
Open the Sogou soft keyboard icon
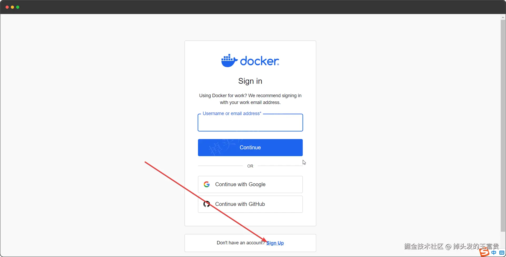[x=502, y=253]
